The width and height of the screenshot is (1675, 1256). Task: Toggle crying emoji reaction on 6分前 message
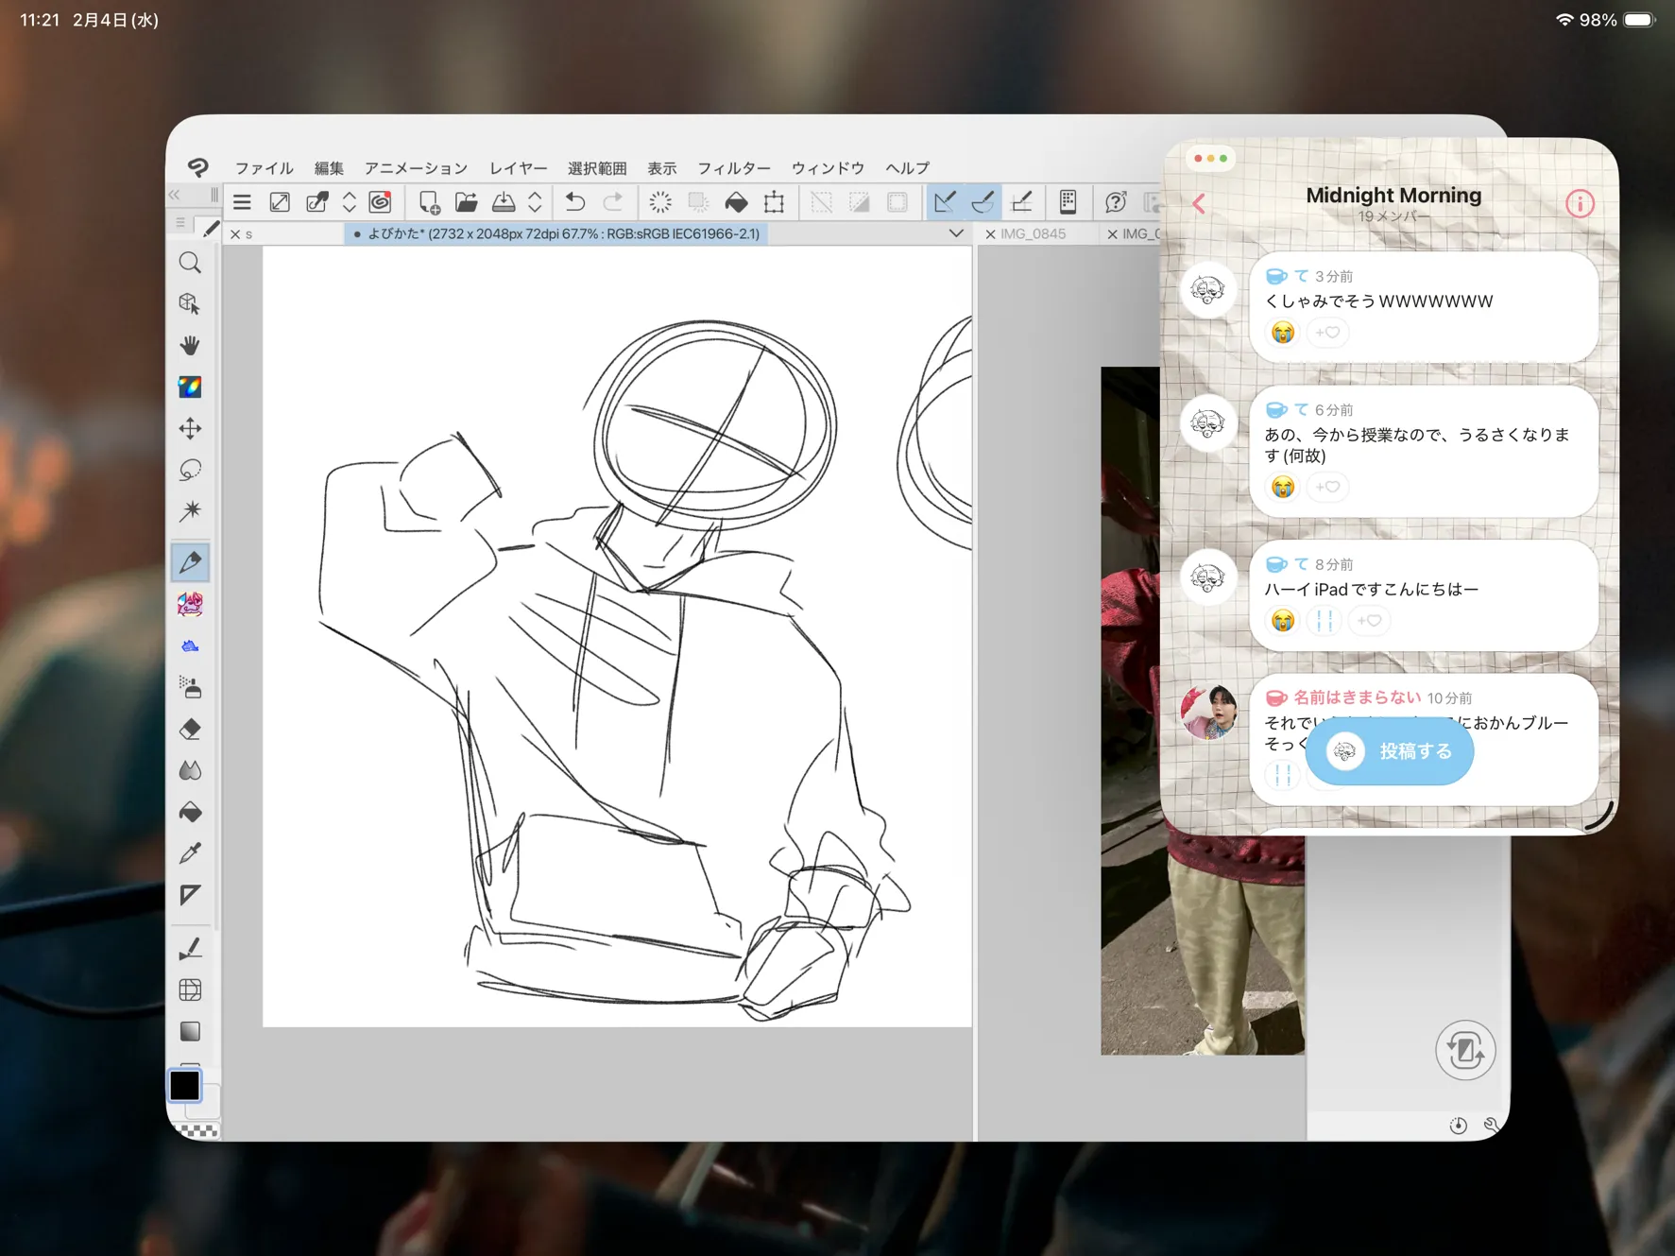tap(1282, 487)
